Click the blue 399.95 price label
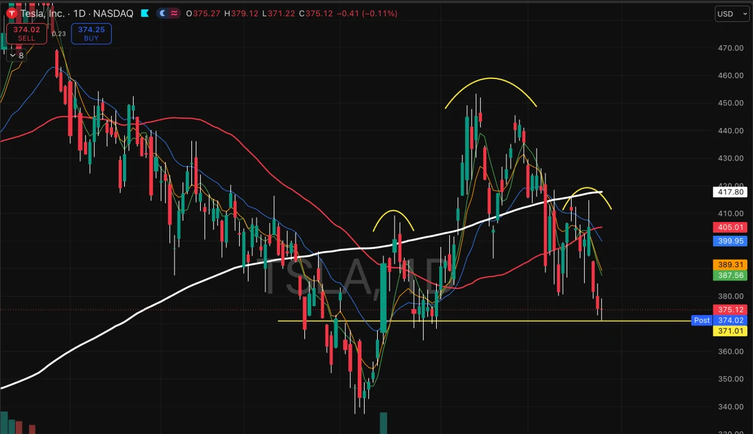Image resolution: width=753 pixels, height=434 pixels. pos(730,241)
